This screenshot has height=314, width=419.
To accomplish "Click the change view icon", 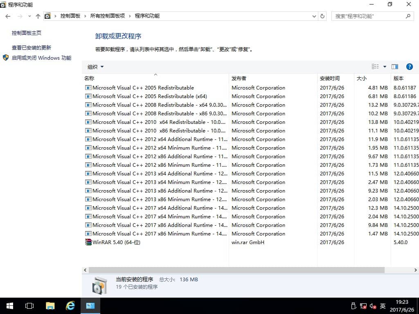I will click(375, 67).
